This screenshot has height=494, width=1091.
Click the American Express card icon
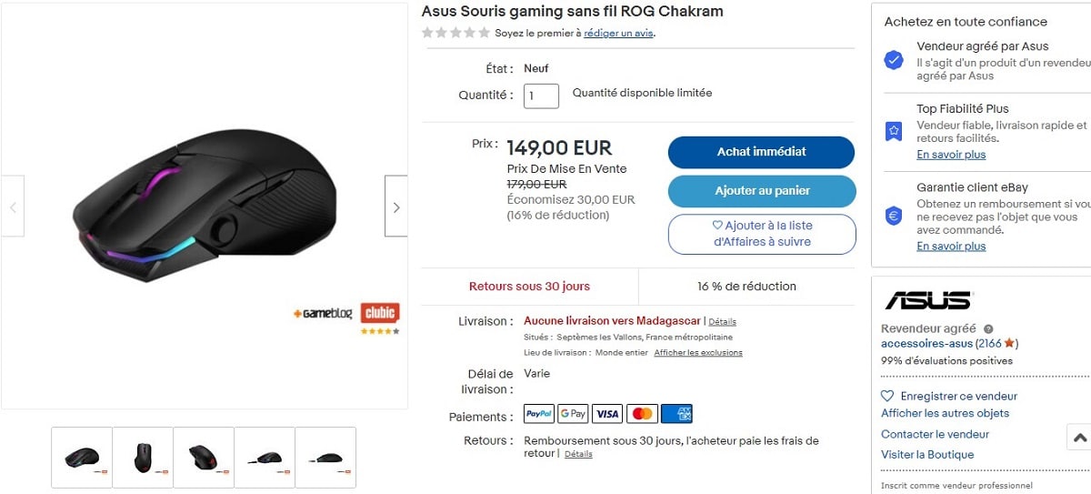coord(676,414)
